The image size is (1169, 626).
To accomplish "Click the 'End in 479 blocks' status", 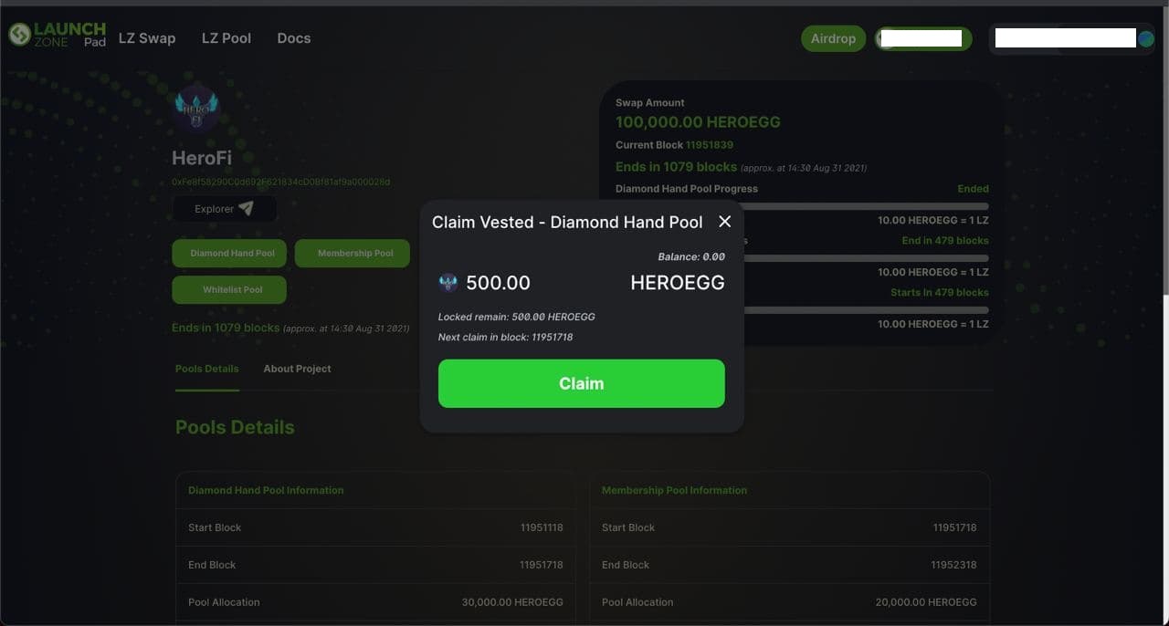I will [945, 241].
